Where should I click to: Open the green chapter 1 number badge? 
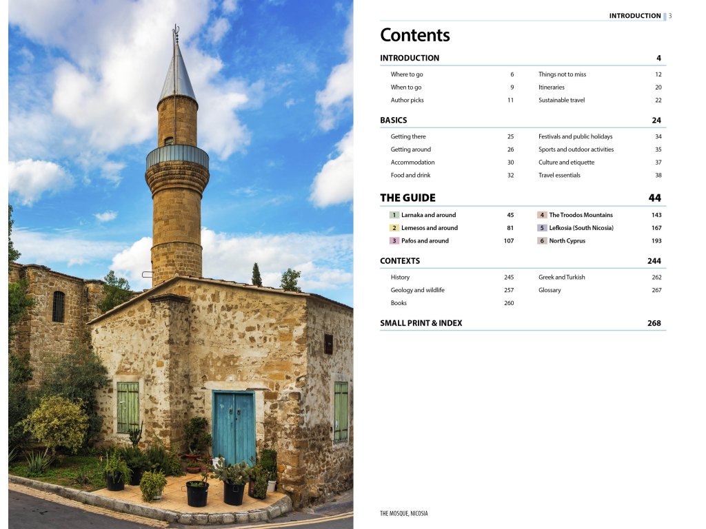[394, 215]
